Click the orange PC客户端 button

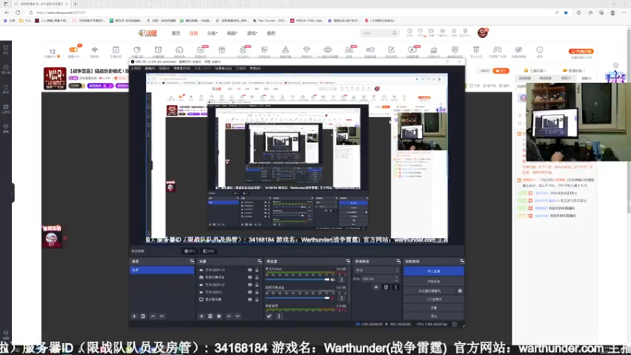(x=581, y=51)
